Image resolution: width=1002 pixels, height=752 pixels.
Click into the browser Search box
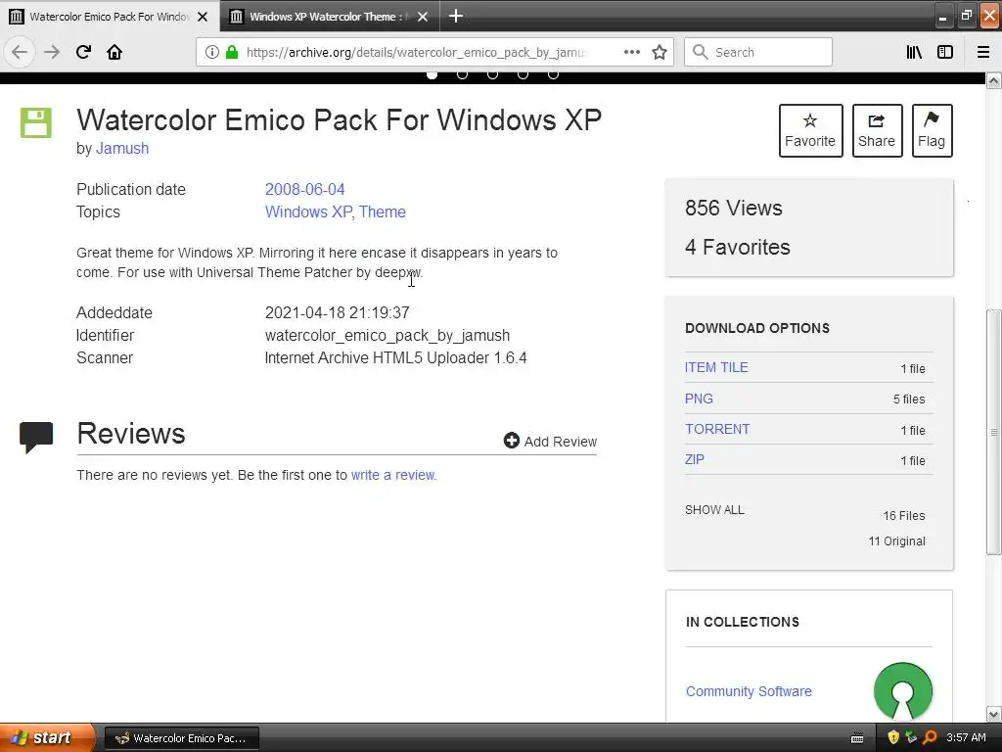coord(758,52)
